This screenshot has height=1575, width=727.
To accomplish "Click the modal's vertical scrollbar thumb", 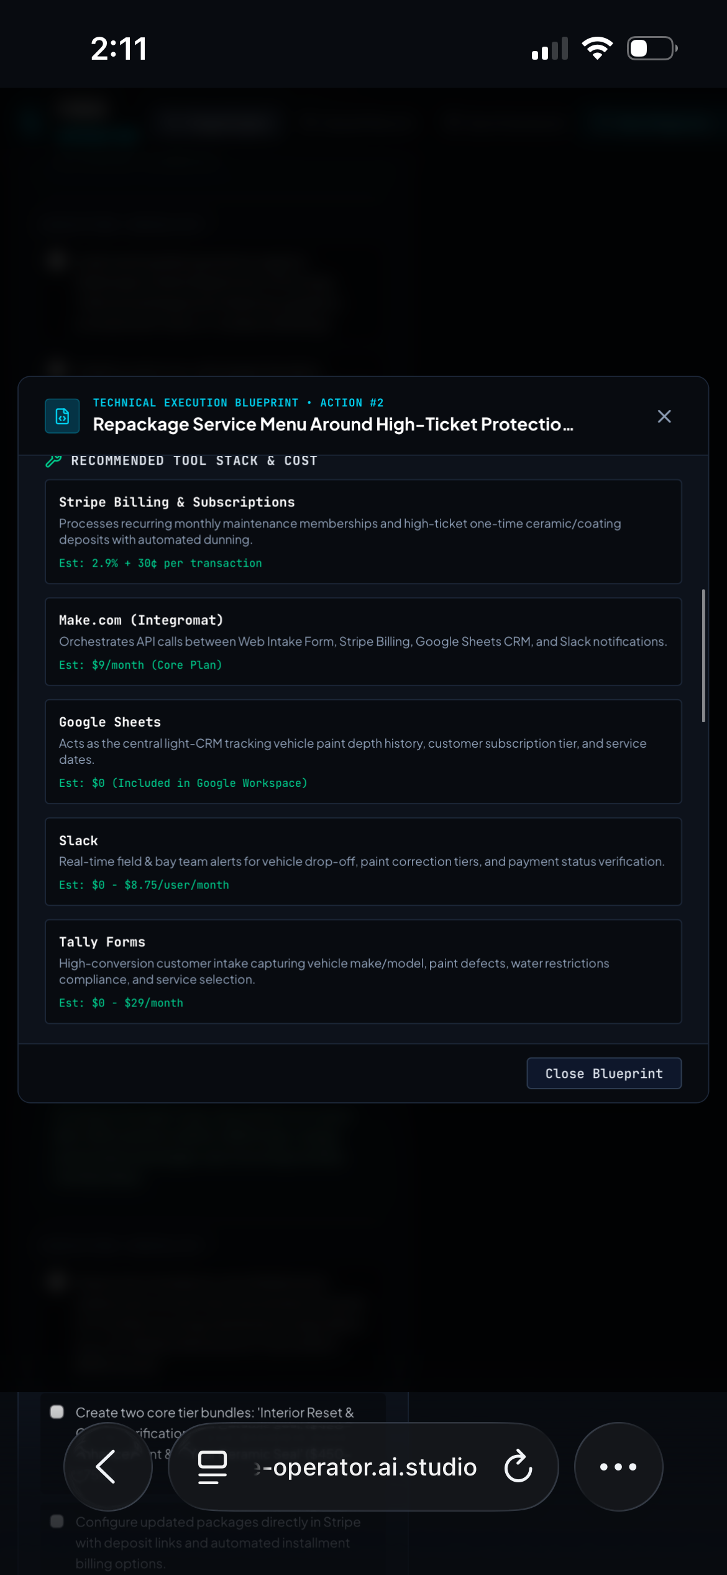I will 703,655.
